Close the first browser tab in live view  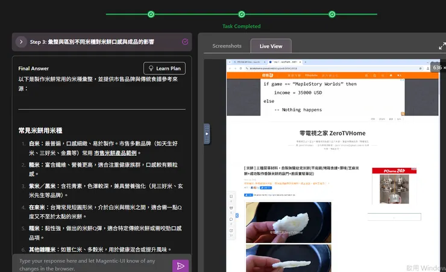click(x=265, y=62)
